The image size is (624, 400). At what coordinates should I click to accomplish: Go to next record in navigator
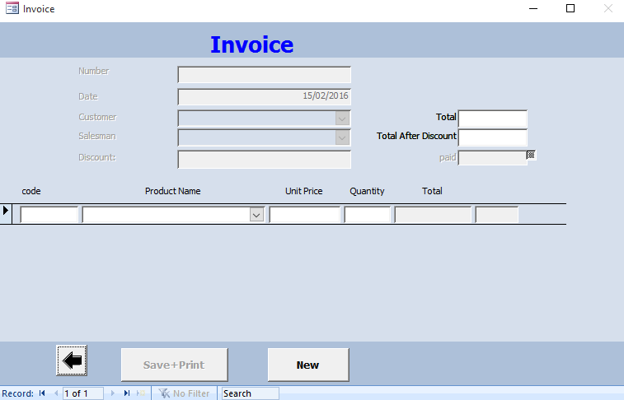click(113, 393)
